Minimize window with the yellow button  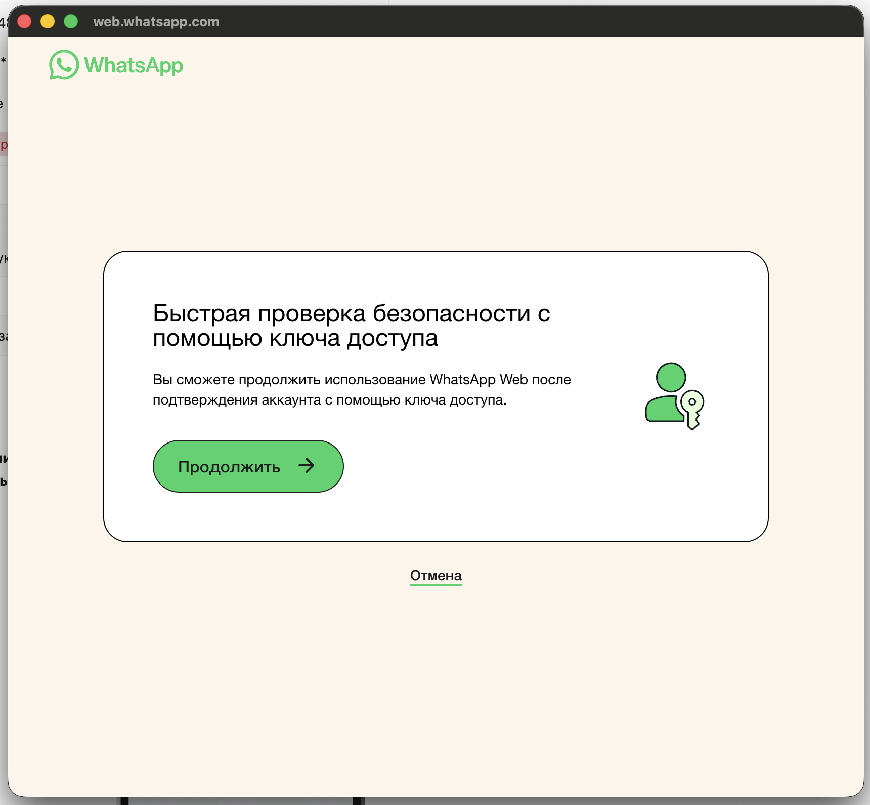click(48, 21)
